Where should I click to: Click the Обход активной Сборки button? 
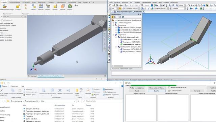click(157, 88)
